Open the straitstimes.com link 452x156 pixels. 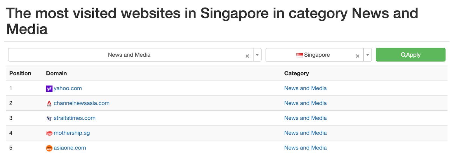[x=75, y=118]
